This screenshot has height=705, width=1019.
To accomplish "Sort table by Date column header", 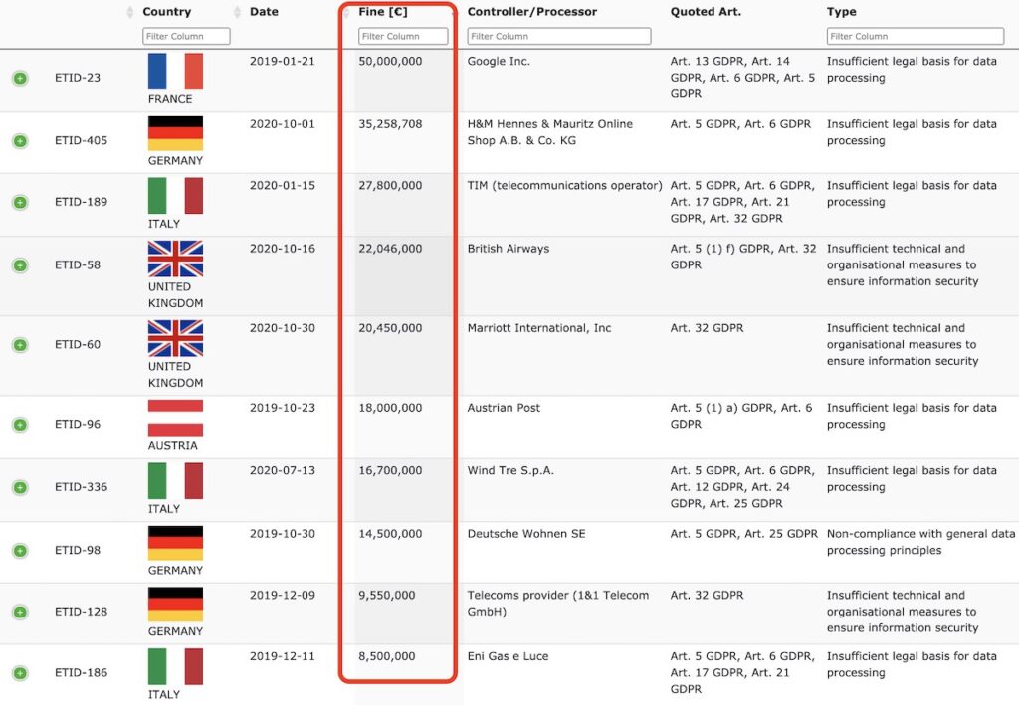I will coord(264,12).
